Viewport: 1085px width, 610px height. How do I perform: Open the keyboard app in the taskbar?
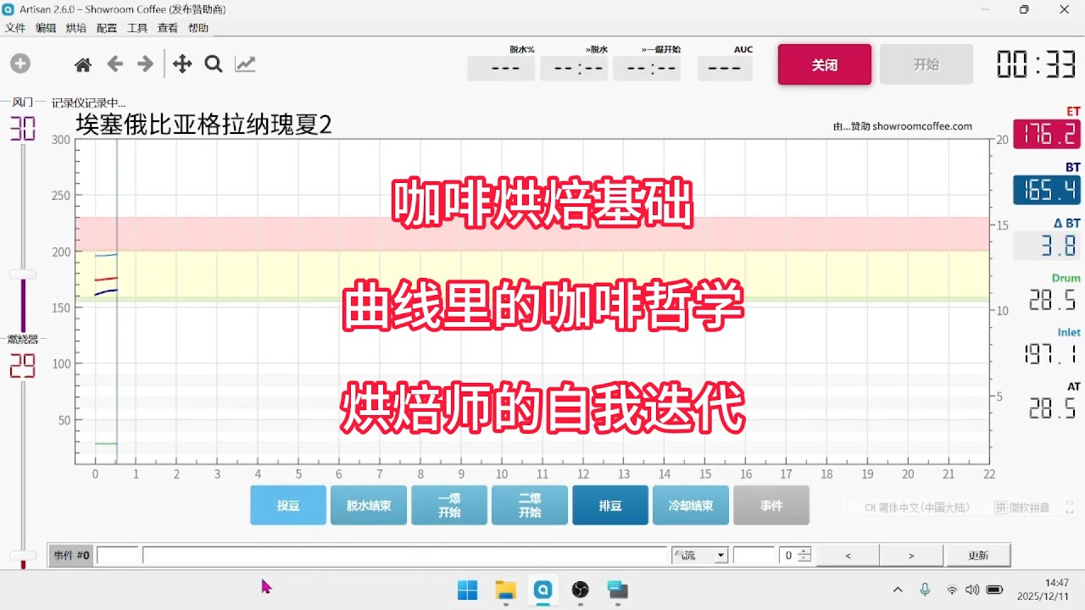[617, 590]
